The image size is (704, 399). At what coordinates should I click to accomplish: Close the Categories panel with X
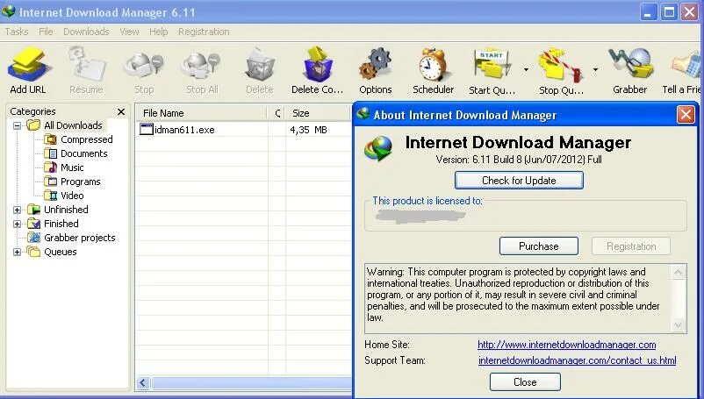pyautogui.click(x=121, y=111)
